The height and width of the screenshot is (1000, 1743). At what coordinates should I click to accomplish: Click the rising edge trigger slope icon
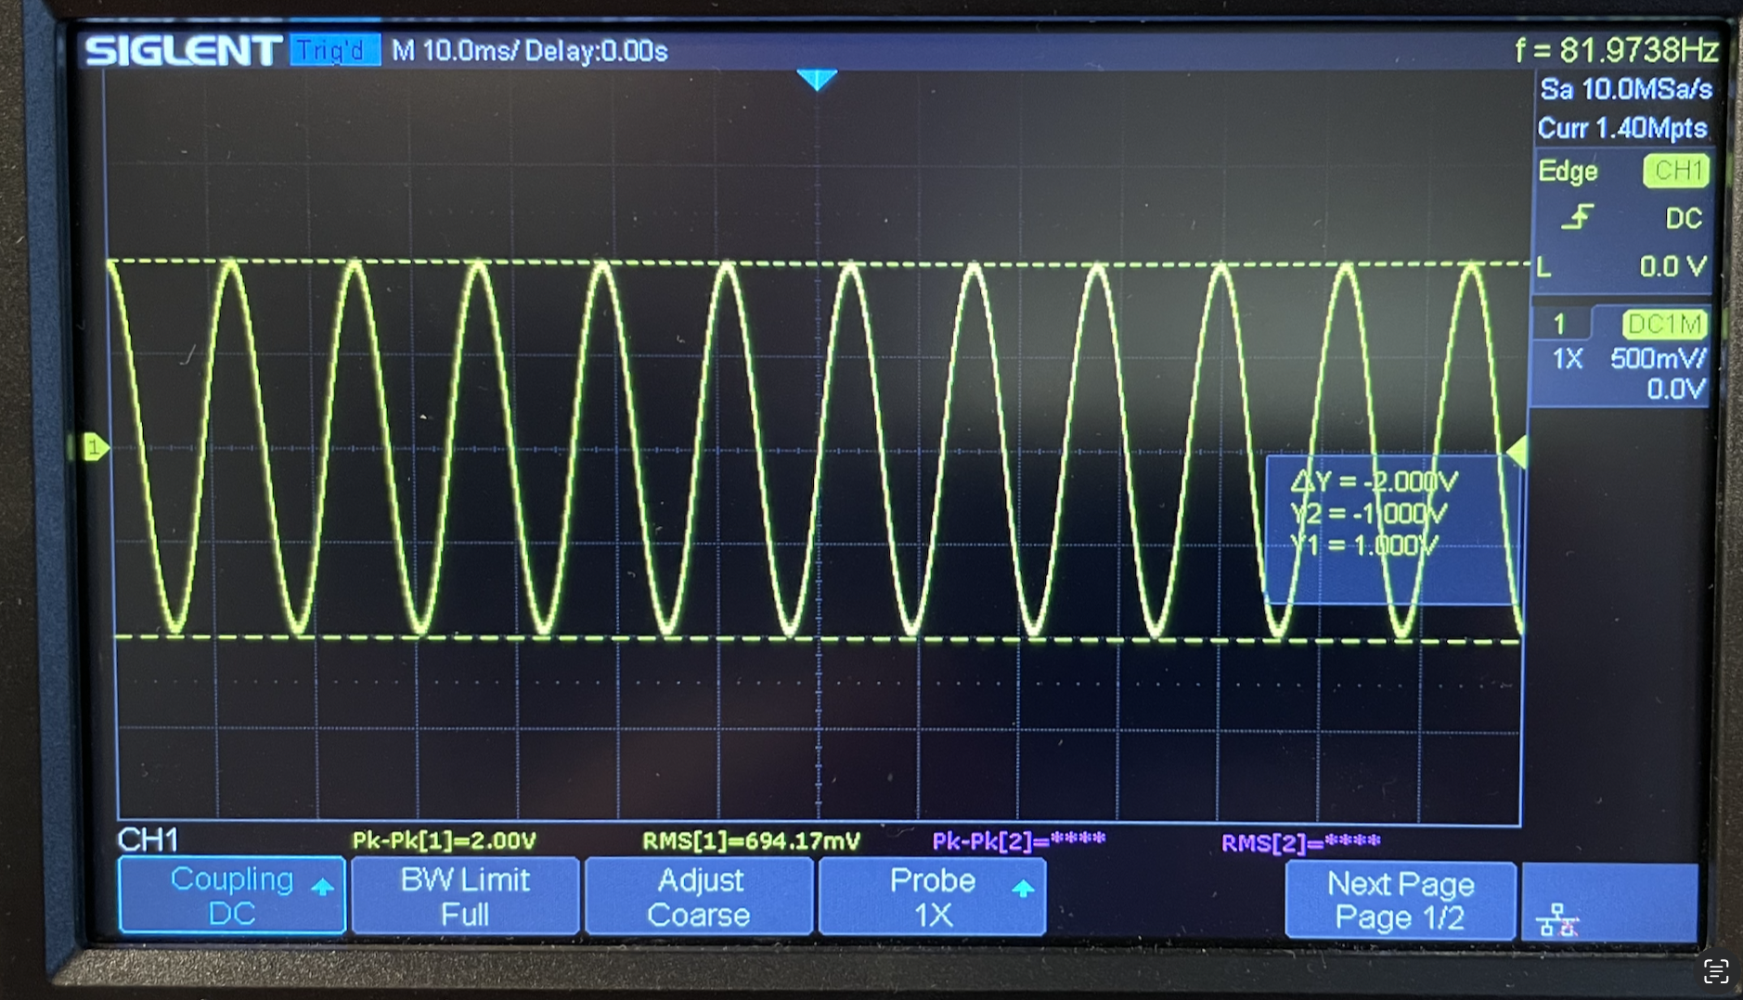coord(1576,218)
